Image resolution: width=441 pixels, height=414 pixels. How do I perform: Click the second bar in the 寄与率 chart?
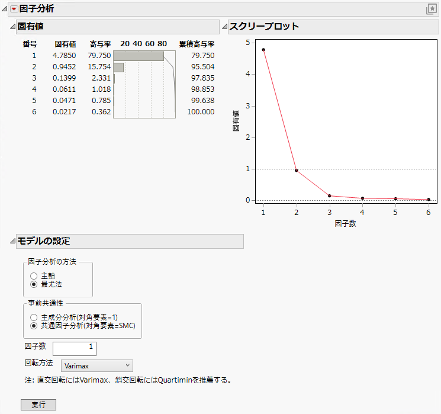[118, 68]
